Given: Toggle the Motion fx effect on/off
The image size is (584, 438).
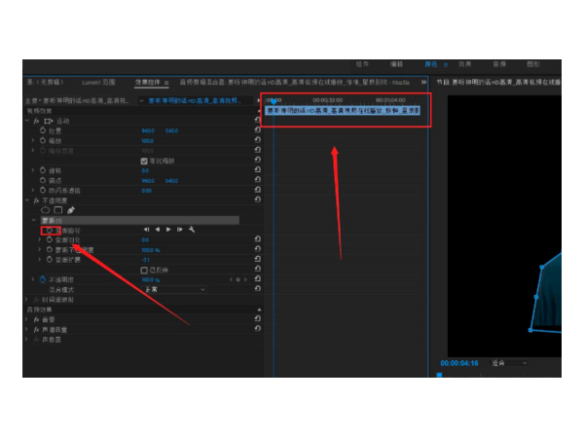Looking at the screenshot, I should click(35, 120).
